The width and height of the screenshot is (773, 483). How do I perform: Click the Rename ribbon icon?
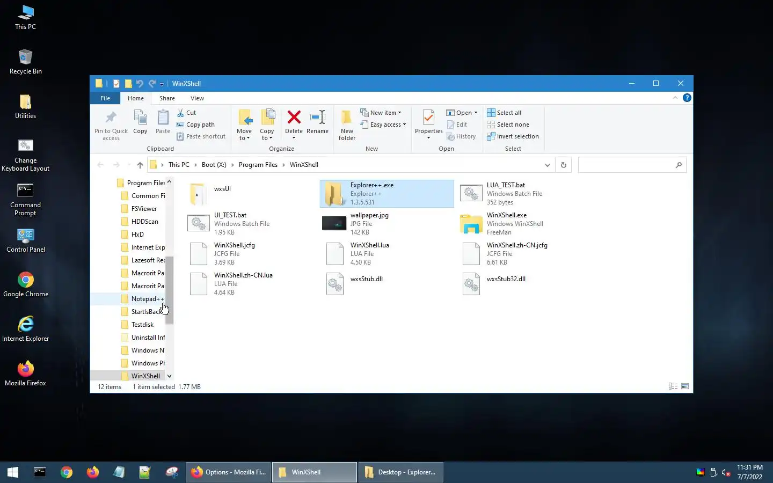tap(317, 122)
